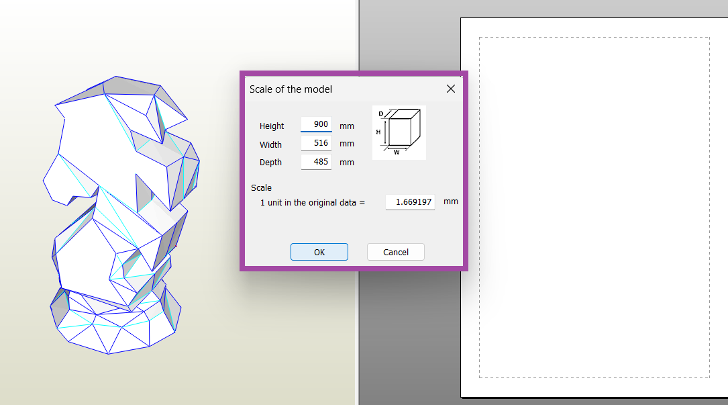Click the '1 unit in the original data' label
This screenshot has width=728, height=405.
(x=312, y=202)
